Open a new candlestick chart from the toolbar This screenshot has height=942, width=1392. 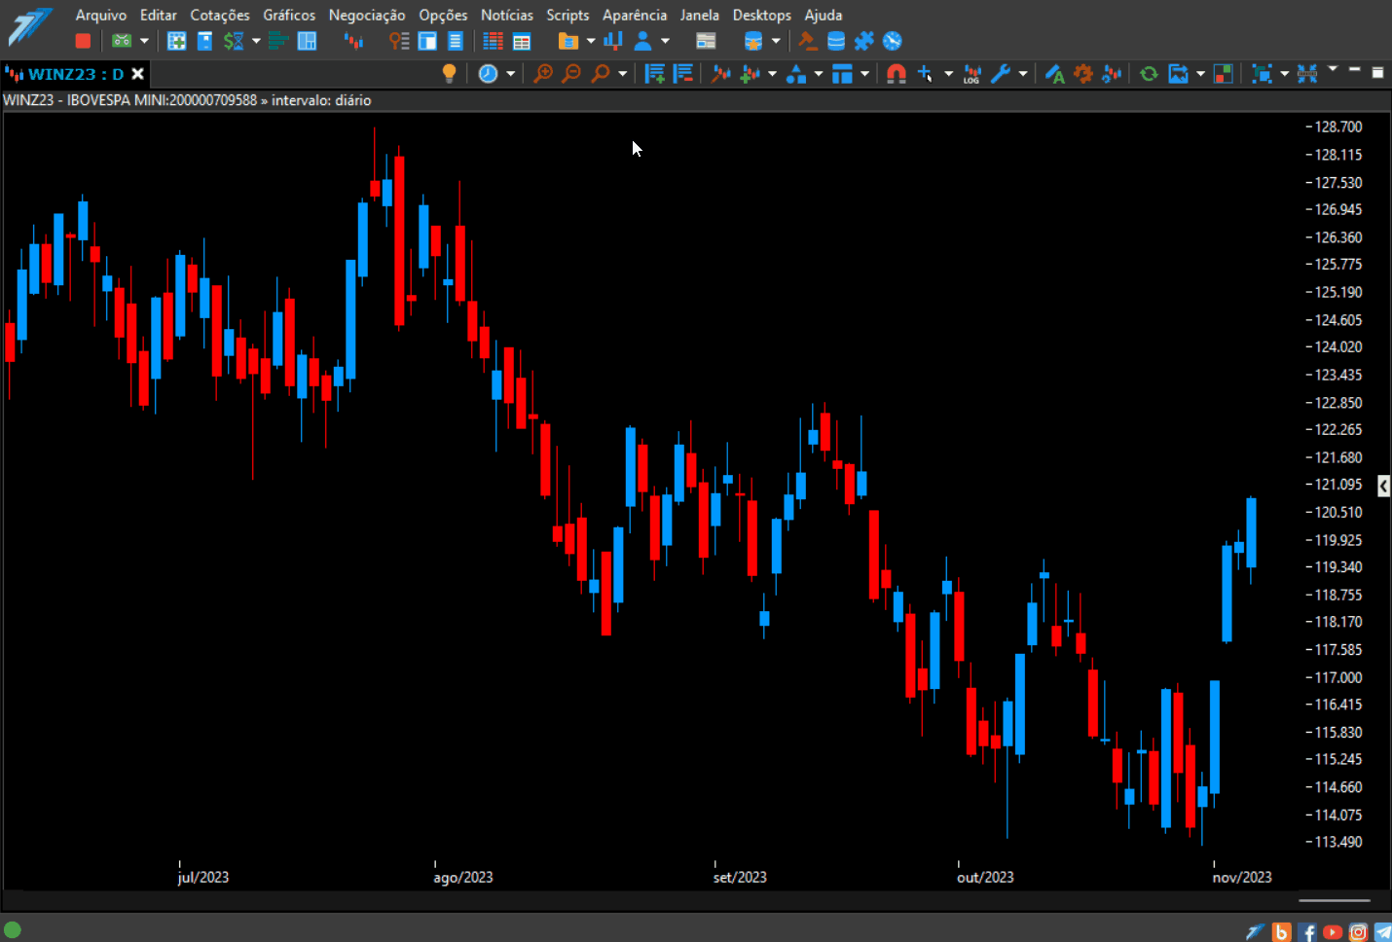(354, 41)
